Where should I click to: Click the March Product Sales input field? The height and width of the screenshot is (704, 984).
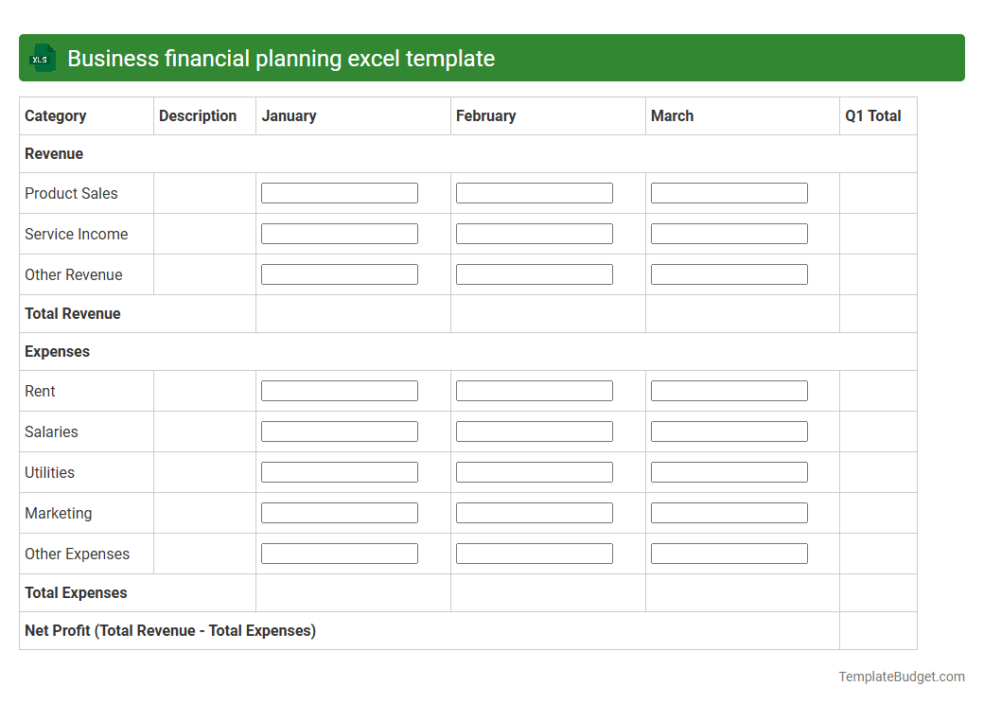pyautogui.click(x=729, y=192)
